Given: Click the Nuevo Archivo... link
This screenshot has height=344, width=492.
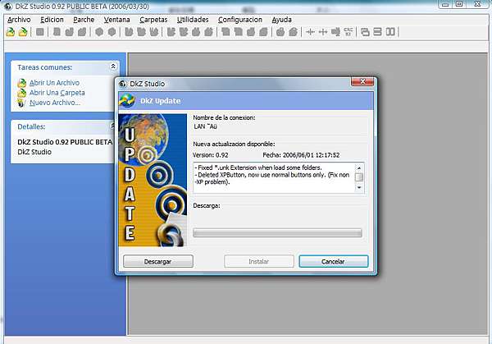Looking at the screenshot, I should point(55,103).
